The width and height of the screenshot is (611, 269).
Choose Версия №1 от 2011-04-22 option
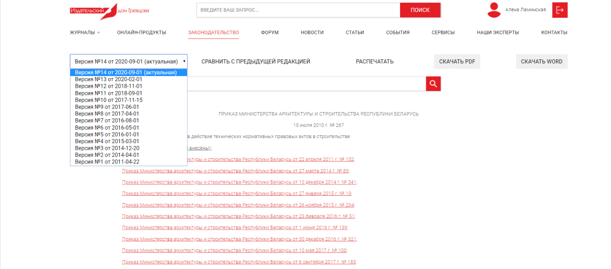(x=108, y=162)
